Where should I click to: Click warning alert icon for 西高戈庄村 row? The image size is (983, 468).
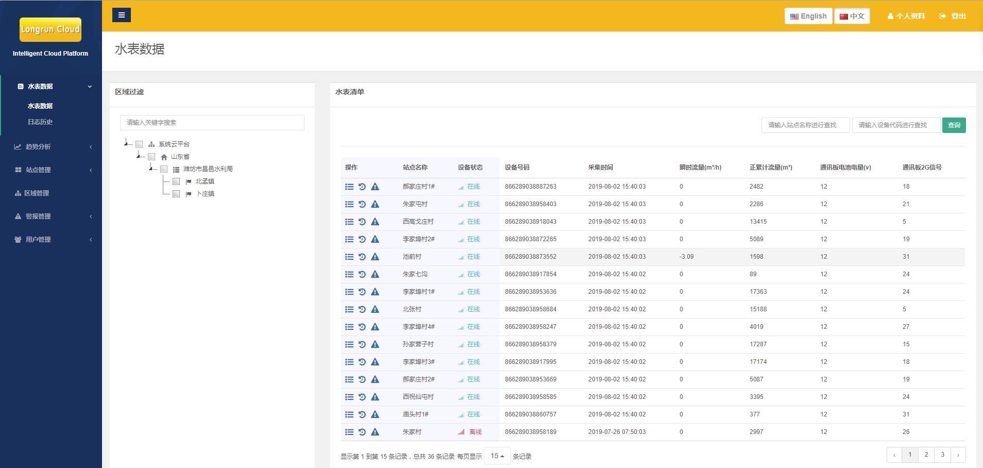pos(375,222)
